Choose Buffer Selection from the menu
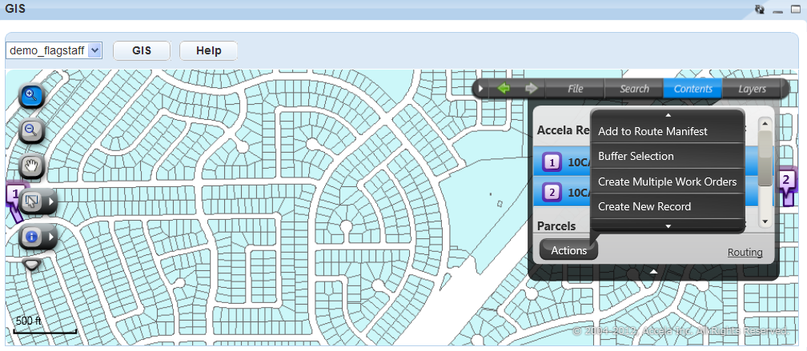Viewport: 807px width, 351px height. click(636, 156)
